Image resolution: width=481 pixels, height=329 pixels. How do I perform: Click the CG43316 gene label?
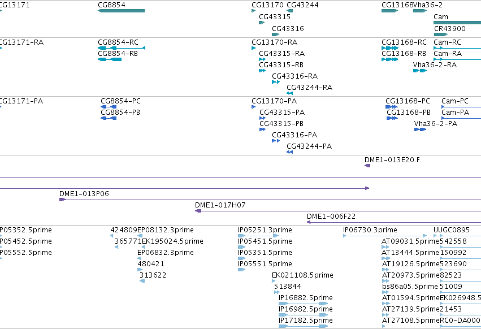point(288,28)
